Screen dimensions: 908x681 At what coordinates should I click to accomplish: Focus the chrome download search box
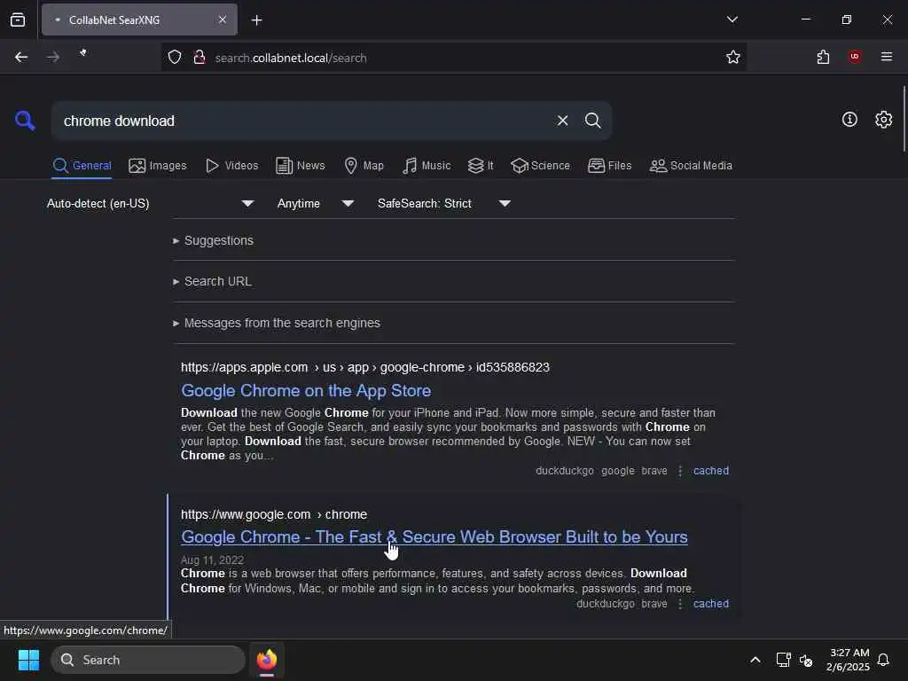(304, 121)
